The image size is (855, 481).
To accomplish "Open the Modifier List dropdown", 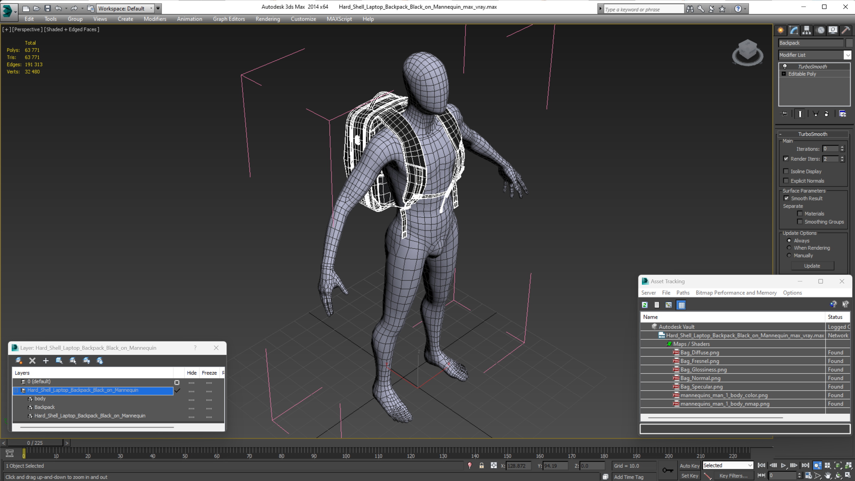I will click(x=815, y=55).
